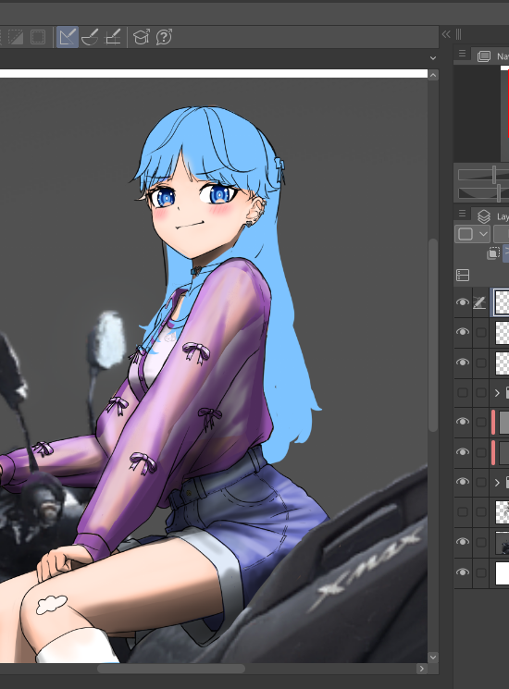Check the second box on the dark gray layer row
509x689 pixels.
[x=481, y=451]
